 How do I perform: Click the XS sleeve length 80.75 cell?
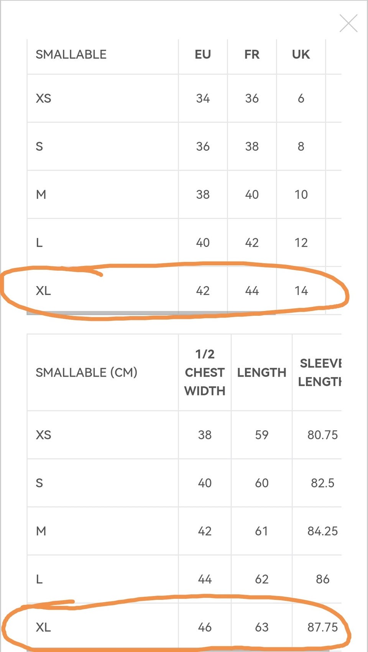pyautogui.click(x=322, y=435)
